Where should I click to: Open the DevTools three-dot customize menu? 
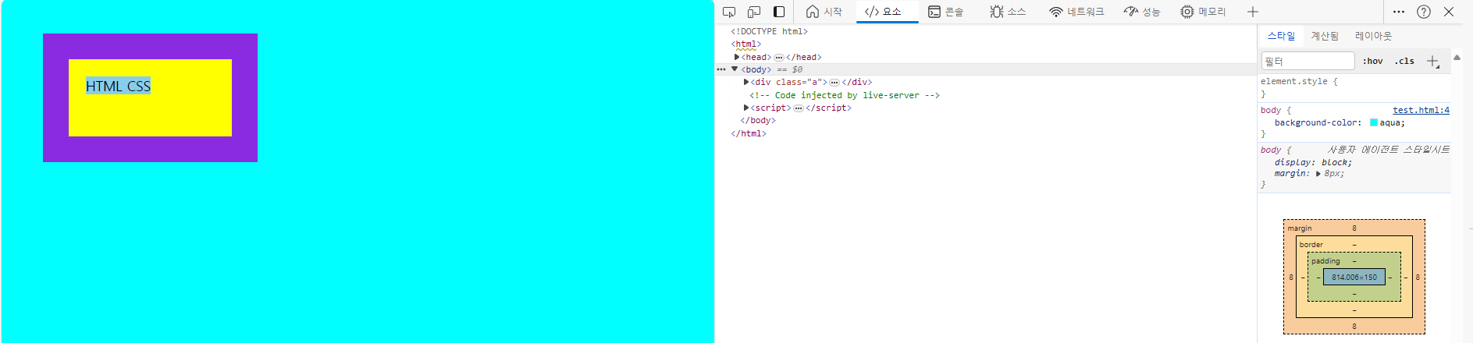[x=1399, y=12]
